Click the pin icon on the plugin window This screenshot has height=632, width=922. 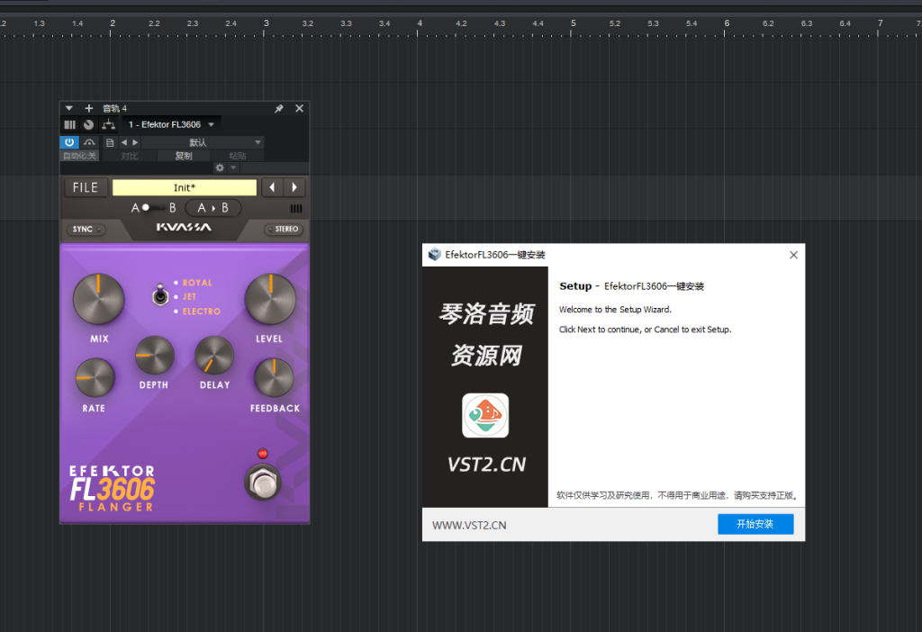(279, 108)
